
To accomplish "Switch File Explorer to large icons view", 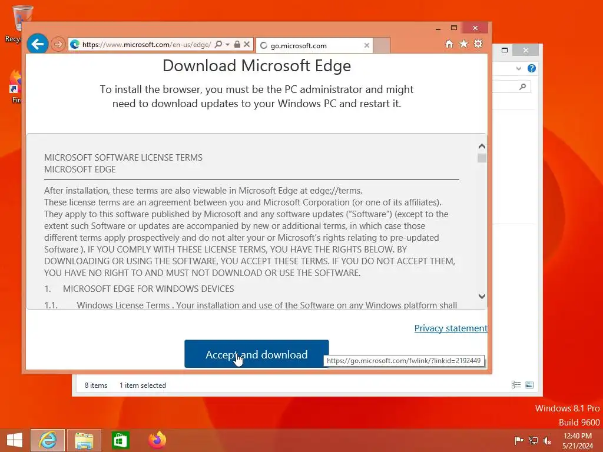I will pyautogui.click(x=529, y=385).
